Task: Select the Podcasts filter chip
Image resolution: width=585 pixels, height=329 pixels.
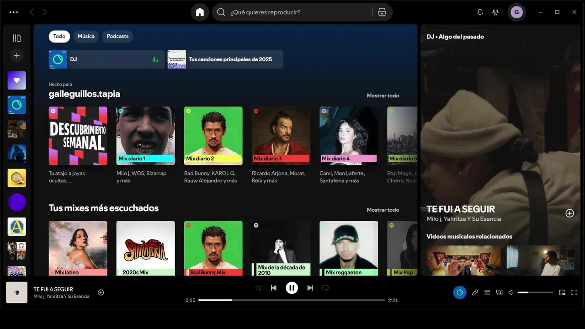Action: (x=117, y=36)
